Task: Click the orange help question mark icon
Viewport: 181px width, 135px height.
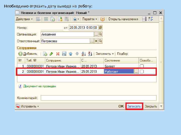Action: click(x=102, y=19)
